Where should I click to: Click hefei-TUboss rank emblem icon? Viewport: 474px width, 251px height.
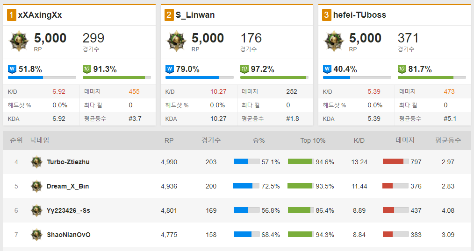pyautogui.click(x=334, y=41)
